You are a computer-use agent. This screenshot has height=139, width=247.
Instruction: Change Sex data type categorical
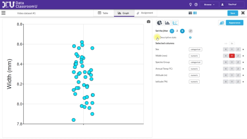(x=195, y=49)
